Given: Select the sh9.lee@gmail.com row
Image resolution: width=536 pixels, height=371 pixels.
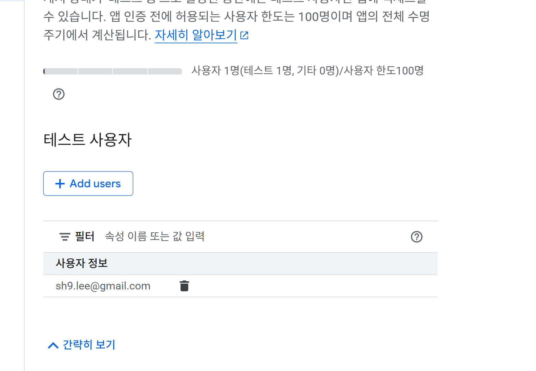Looking at the screenshot, I should (240, 286).
